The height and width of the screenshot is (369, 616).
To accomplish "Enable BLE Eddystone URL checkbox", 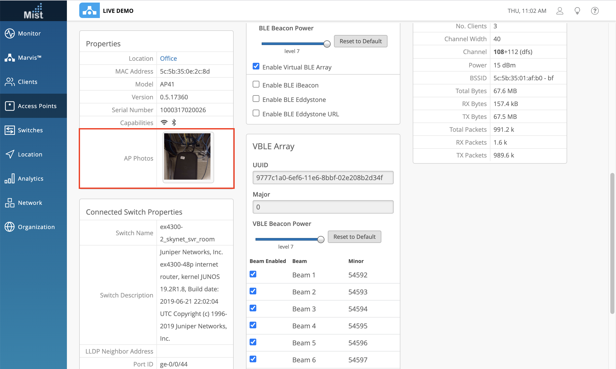I will tap(256, 113).
